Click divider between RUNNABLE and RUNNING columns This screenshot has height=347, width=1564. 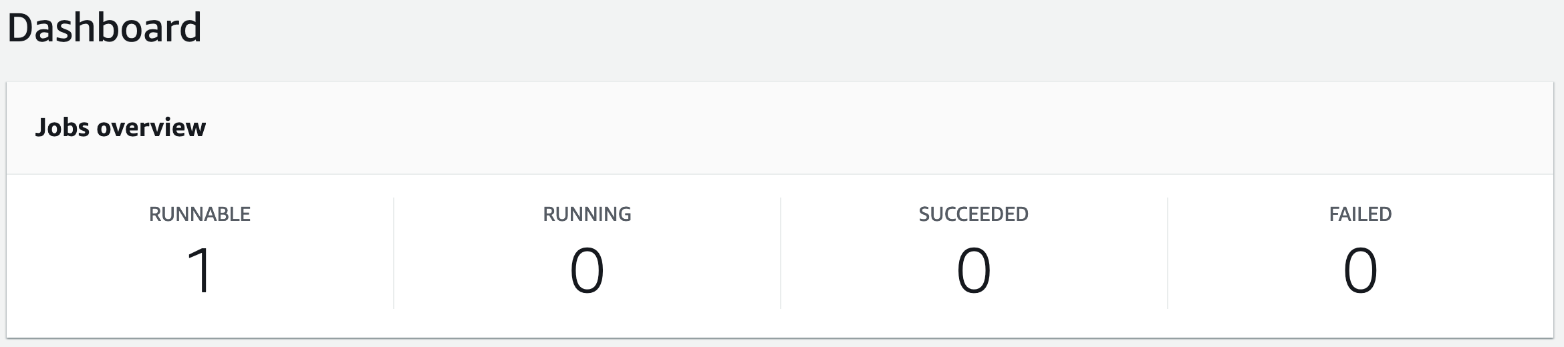click(394, 253)
